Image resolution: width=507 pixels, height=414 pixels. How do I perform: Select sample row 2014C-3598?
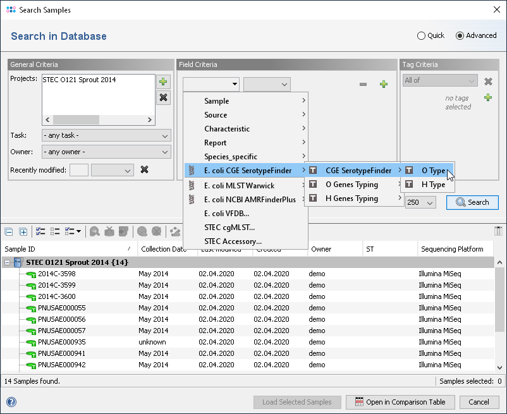coord(56,274)
